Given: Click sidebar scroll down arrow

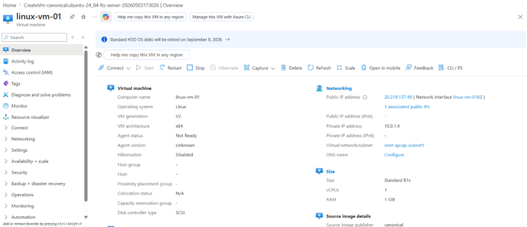Looking at the screenshot, I should click(x=86, y=217).
